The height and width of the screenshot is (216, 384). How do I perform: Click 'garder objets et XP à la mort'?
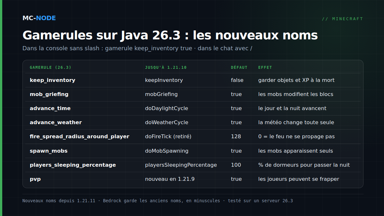click(296, 80)
